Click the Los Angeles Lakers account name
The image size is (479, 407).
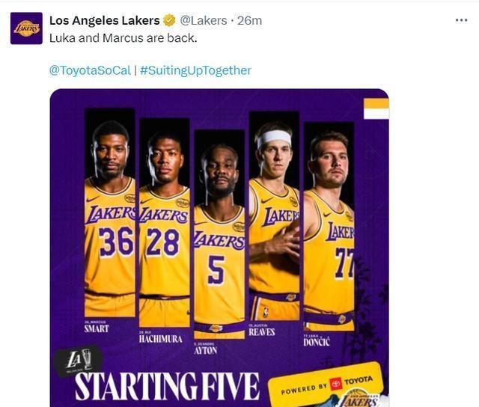[104, 20]
